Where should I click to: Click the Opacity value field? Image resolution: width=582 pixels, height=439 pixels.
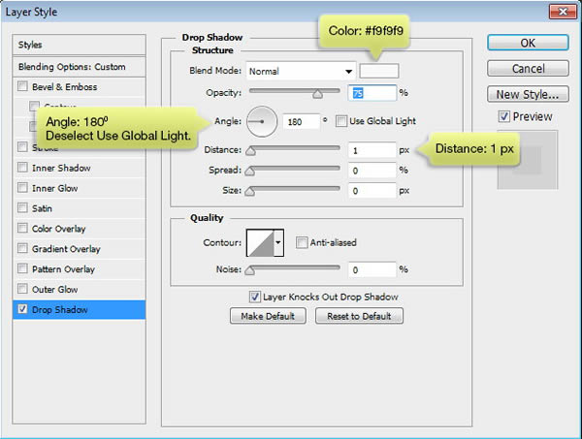372,93
